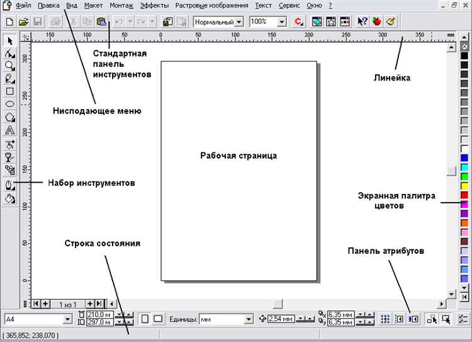Select the Ellipse tool
The height and width of the screenshot is (342, 472).
[x=9, y=104]
